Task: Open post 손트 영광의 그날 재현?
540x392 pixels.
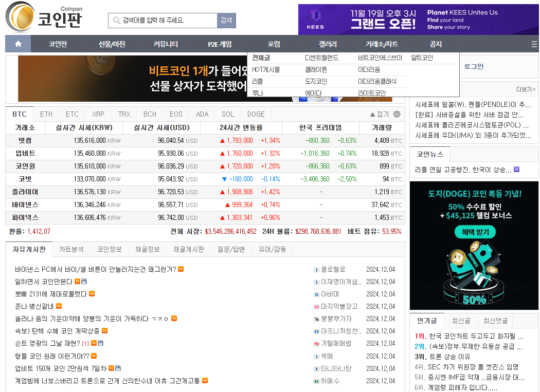Action: click(x=47, y=344)
